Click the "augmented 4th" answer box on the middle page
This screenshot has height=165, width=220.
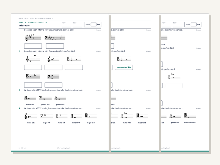click(124, 67)
